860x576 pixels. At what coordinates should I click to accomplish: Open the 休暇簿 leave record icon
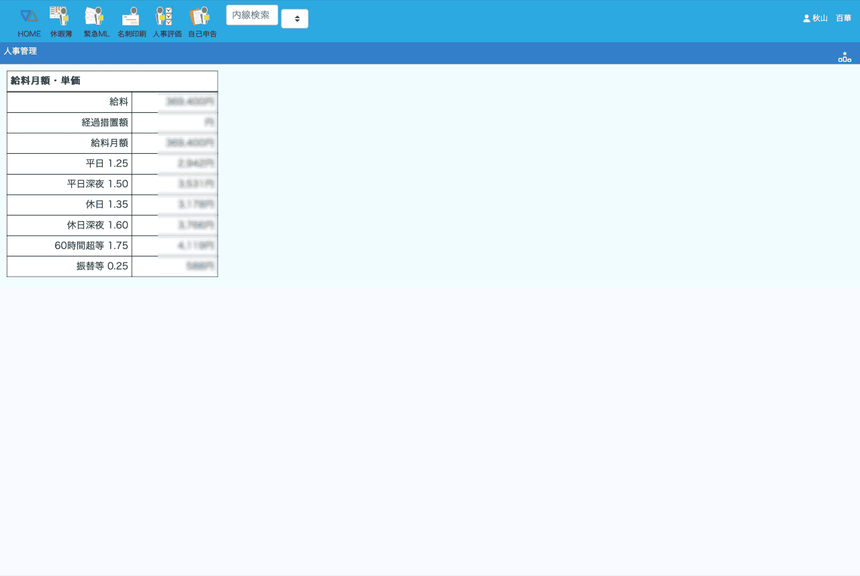click(x=60, y=16)
